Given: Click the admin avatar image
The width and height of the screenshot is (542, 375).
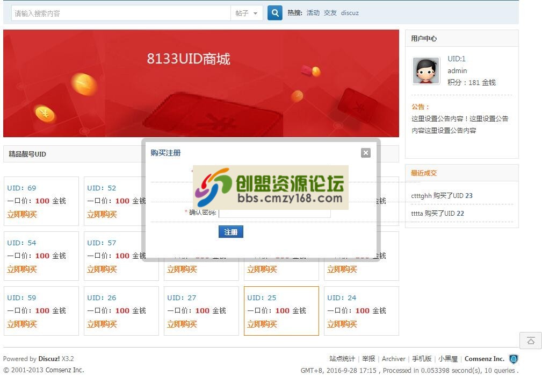Looking at the screenshot, I should tap(426, 70).
